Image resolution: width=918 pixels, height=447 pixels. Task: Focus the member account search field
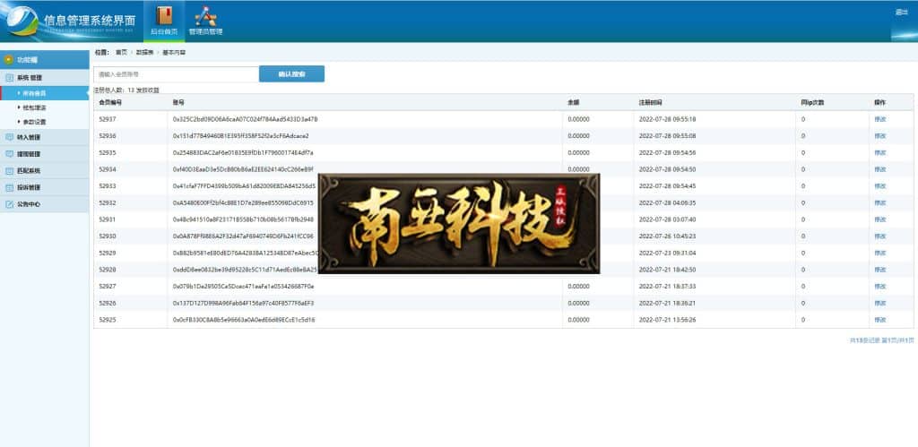tap(177, 74)
